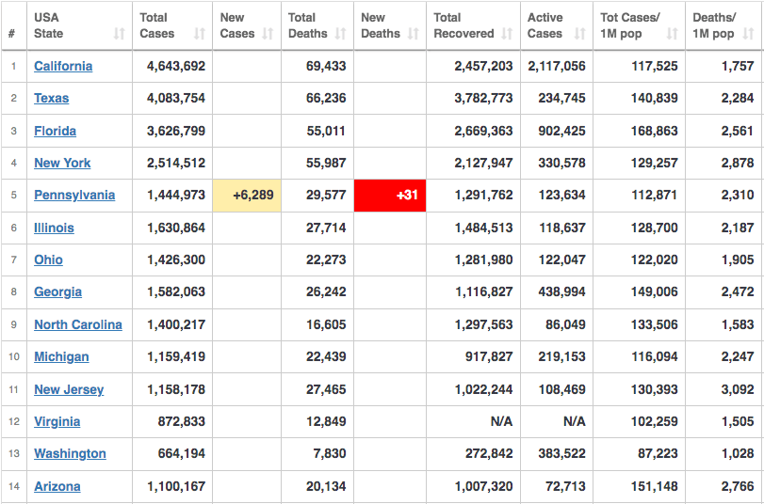Open the North Carolina link
This screenshot has height=504, width=764.
point(78,324)
